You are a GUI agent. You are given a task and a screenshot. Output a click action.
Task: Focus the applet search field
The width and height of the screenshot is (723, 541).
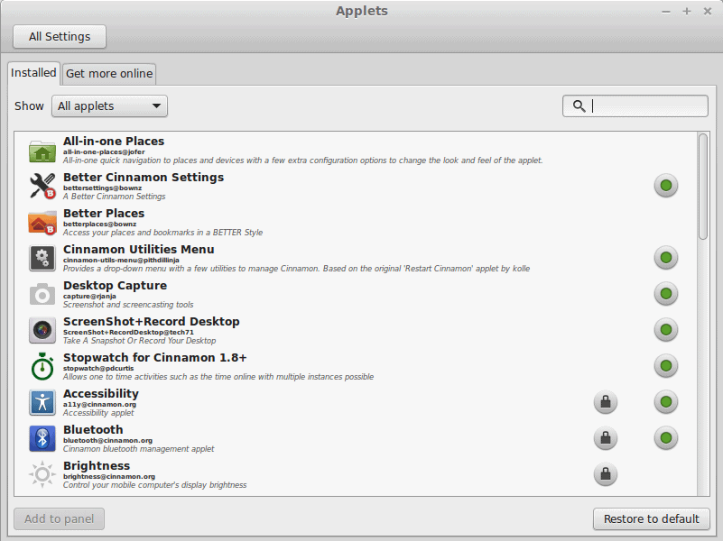(635, 105)
